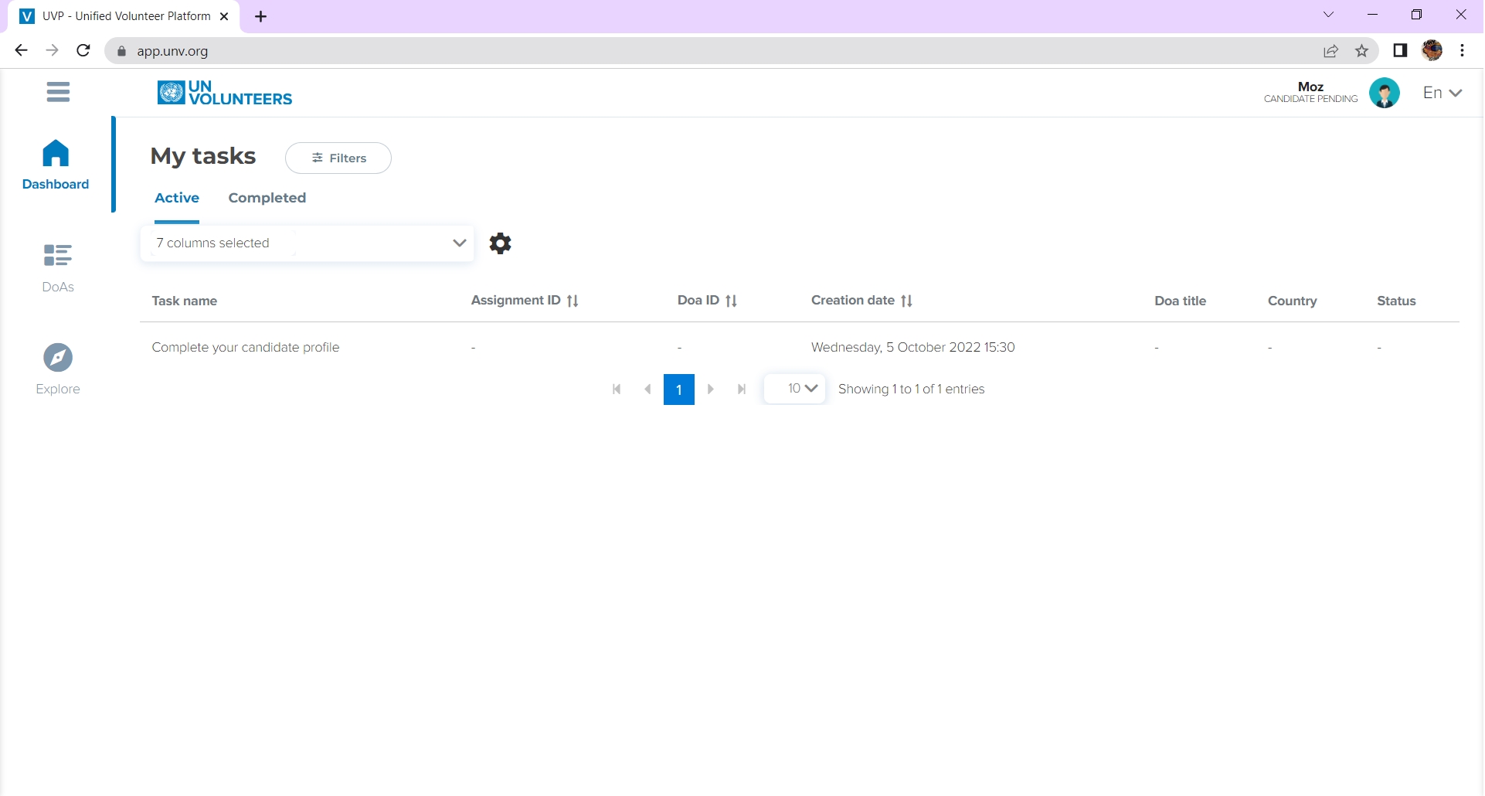This screenshot has width=1485, height=796.
Task: Open the hamburger navigation menu
Action: click(x=59, y=92)
